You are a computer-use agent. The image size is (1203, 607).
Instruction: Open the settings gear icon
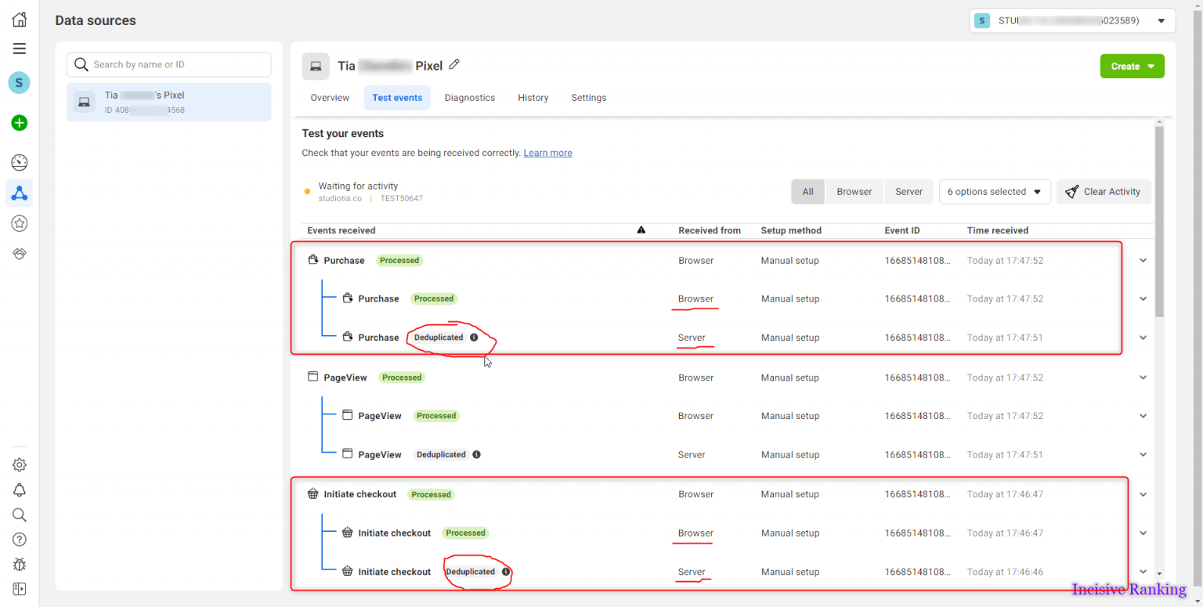[20, 464]
